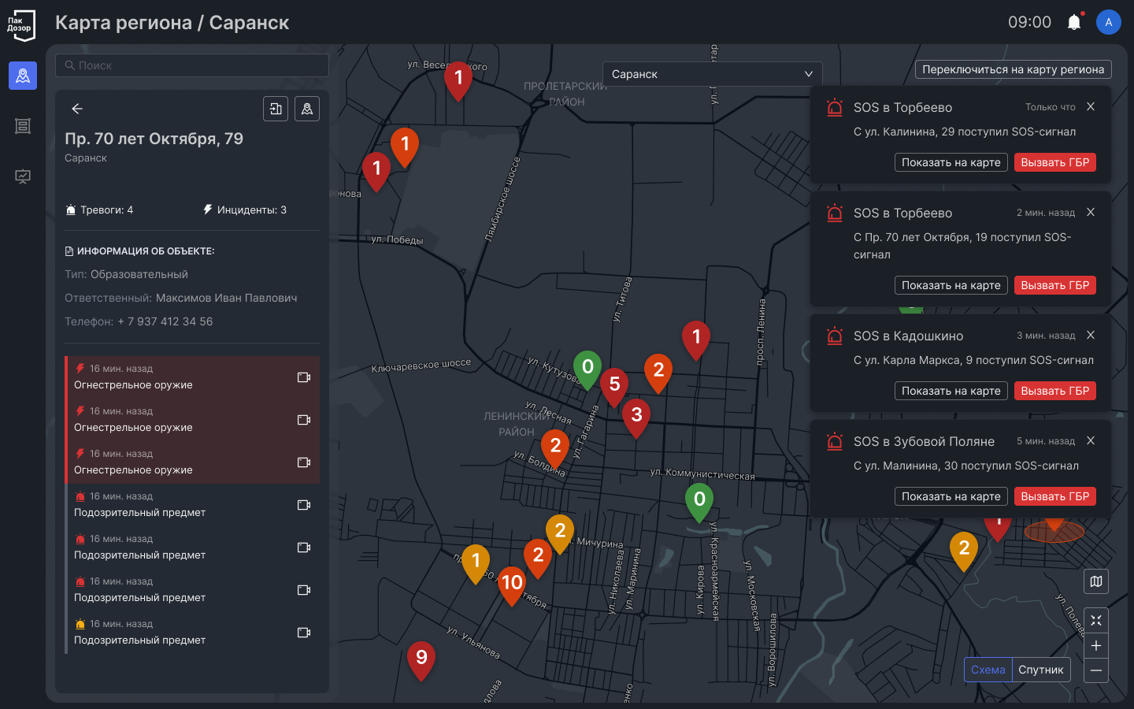Click the map layers icon
The height and width of the screenshot is (709, 1134).
click(1096, 581)
